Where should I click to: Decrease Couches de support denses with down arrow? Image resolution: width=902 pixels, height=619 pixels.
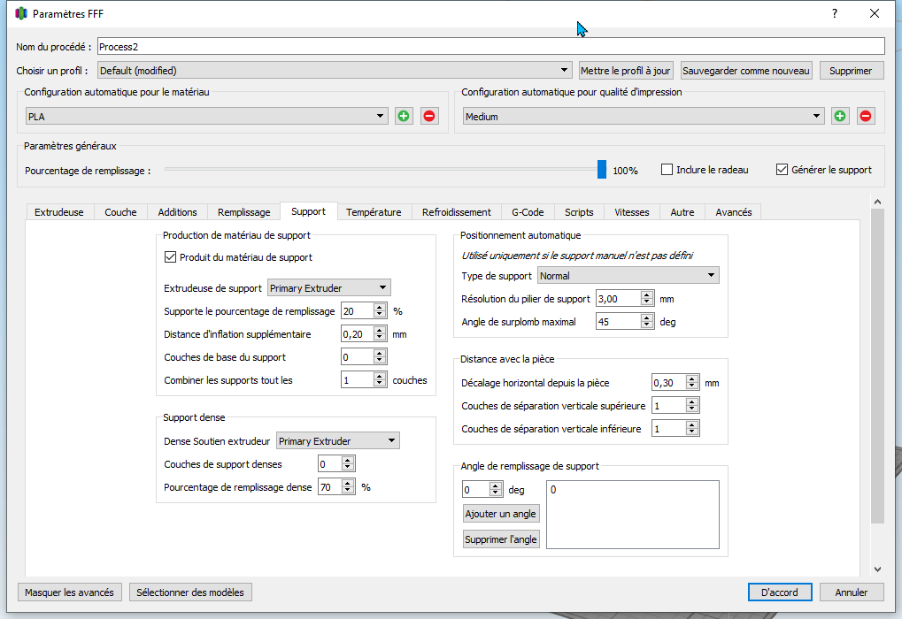tap(348, 468)
